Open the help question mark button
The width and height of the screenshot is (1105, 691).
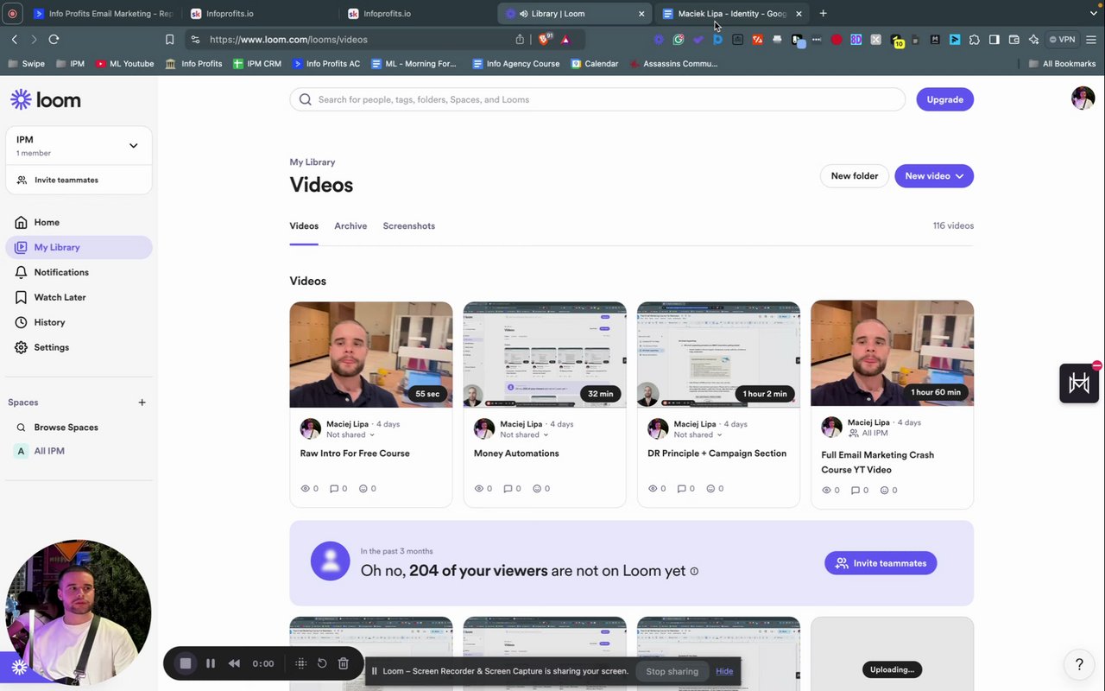tap(1079, 664)
